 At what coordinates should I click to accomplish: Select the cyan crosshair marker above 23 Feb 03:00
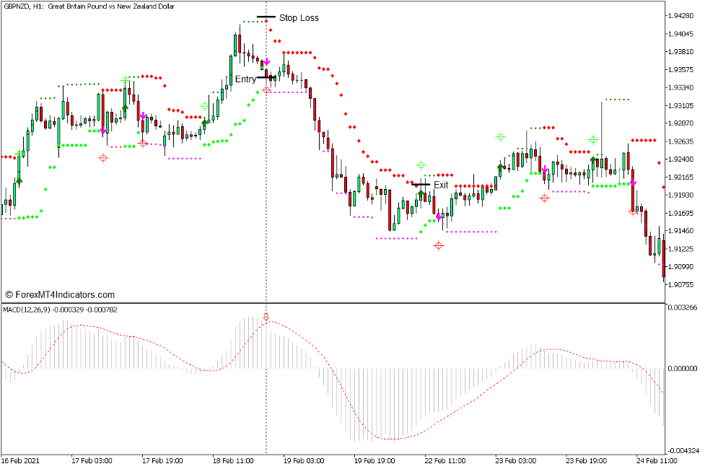coord(499,137)
